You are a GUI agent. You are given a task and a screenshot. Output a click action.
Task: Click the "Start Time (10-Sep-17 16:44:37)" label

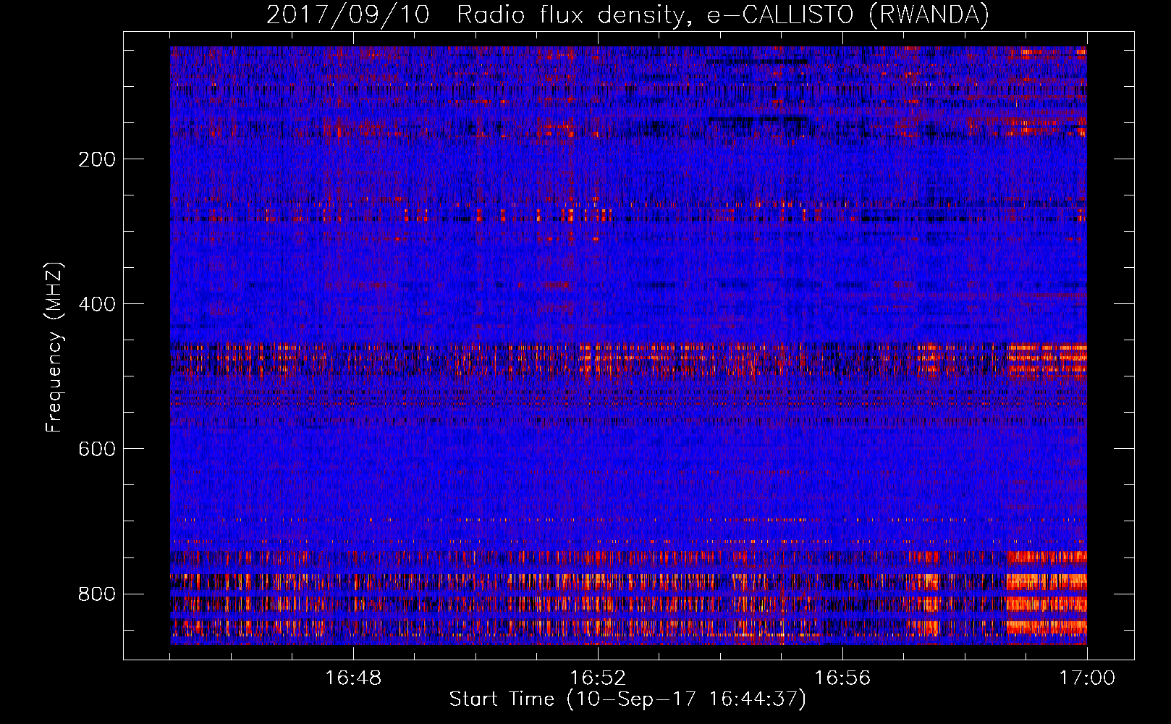coord(627,699)
